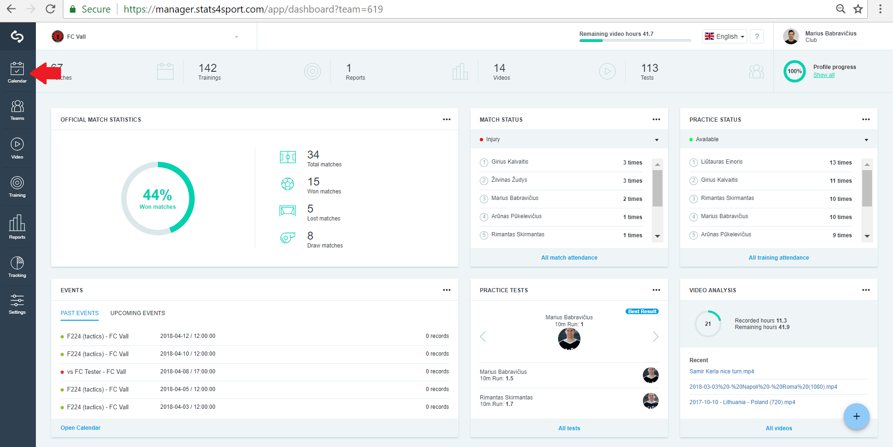The width and height of the screenshot is (893, 447).
Task: Reload the page with refresh icon
Action: 50,9
